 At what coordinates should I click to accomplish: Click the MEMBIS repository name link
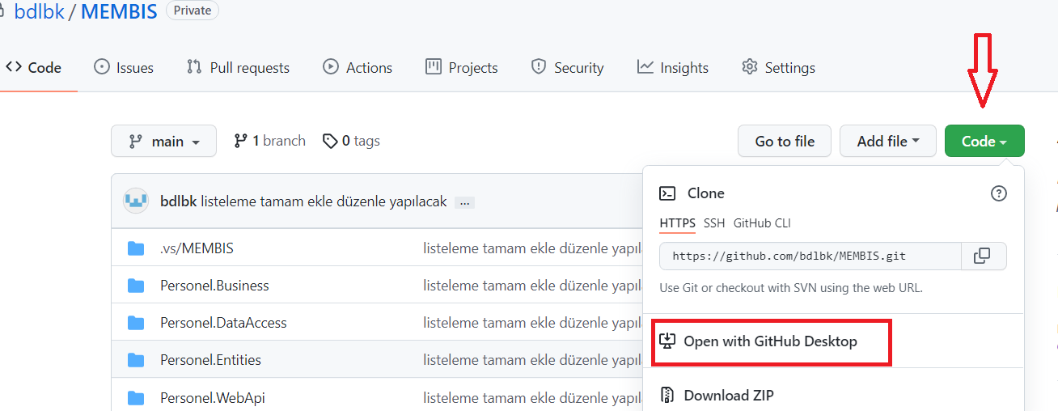coord(119,12)
